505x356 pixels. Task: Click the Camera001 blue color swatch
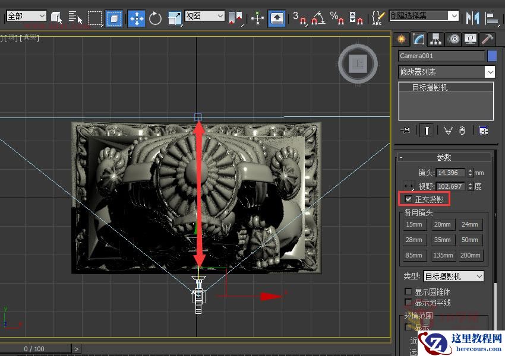[x=492, y=56]
